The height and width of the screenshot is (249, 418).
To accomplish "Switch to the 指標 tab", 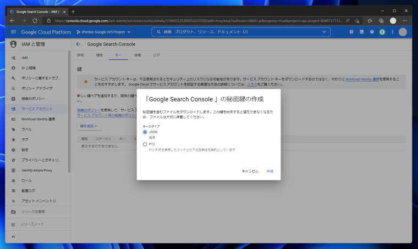I will coord(137,55).
